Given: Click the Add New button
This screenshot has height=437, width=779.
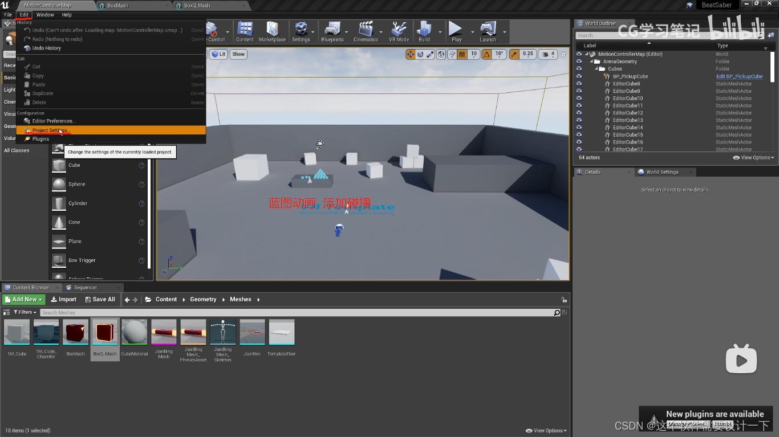Looking at the screenshot, I should pos(24,299).
